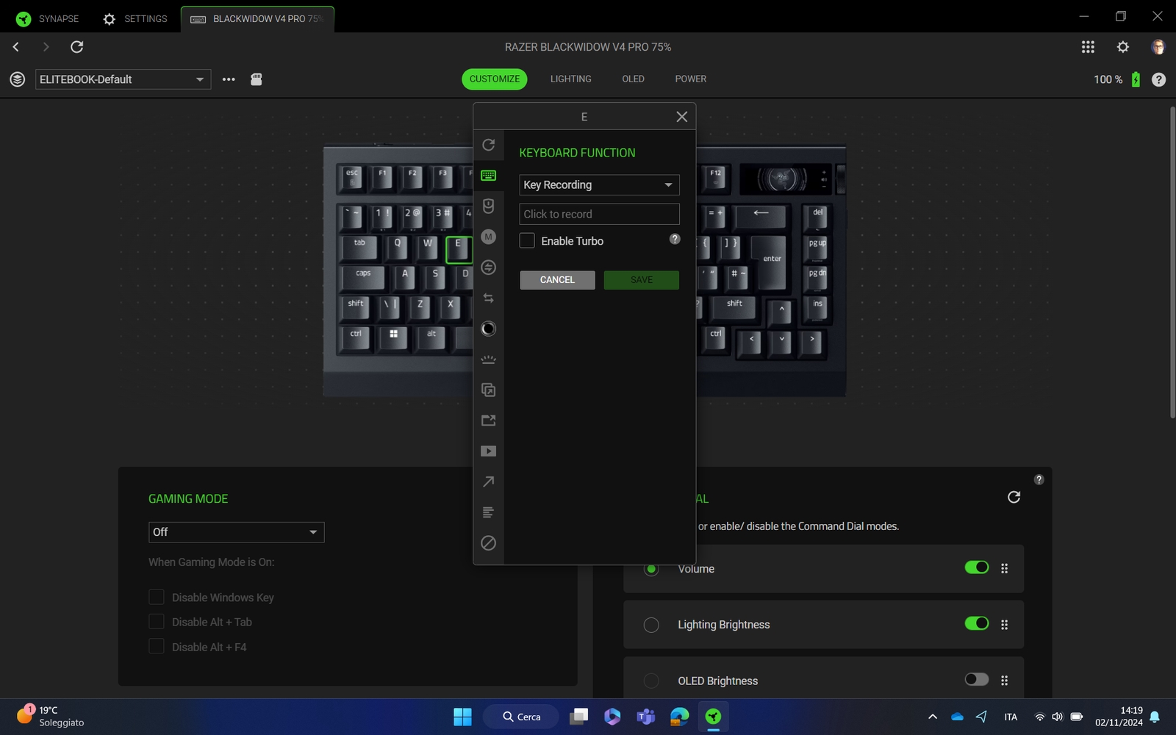Open the Macro function icon
Screen dimensions: 1176x735
coord(488,237)
